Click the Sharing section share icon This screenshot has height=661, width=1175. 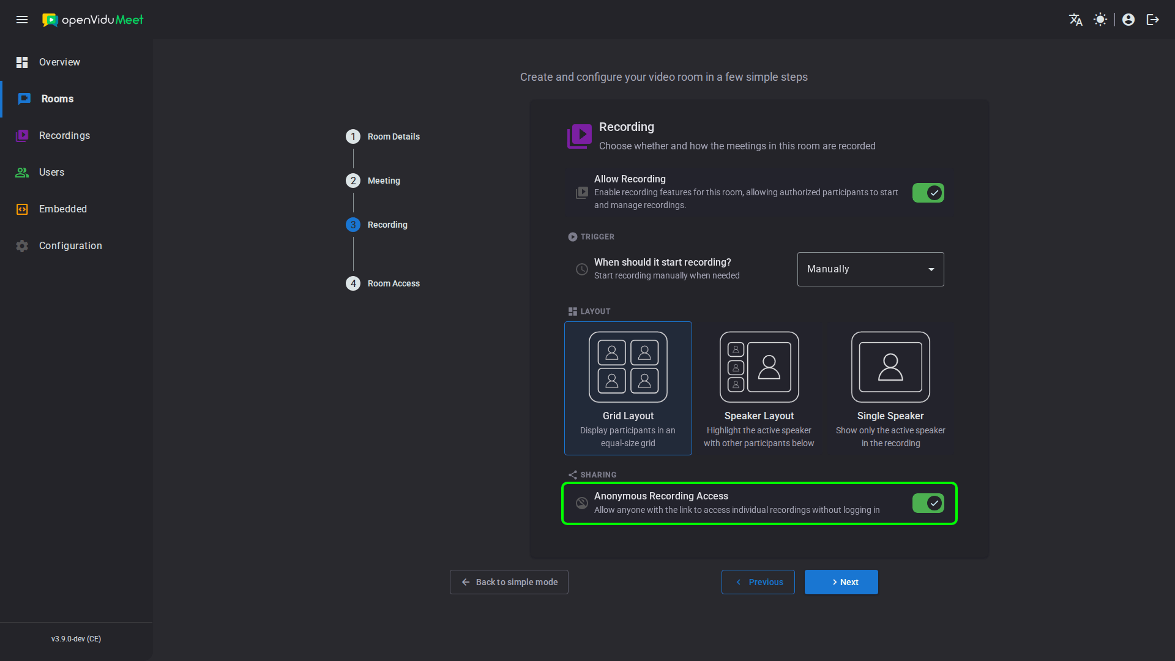click(572, 475)
